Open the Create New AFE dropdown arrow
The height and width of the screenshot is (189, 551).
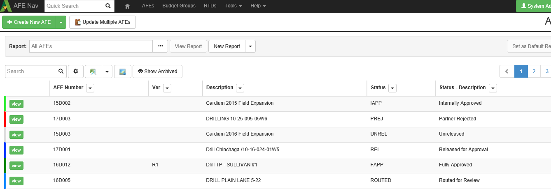click(61, 22)
